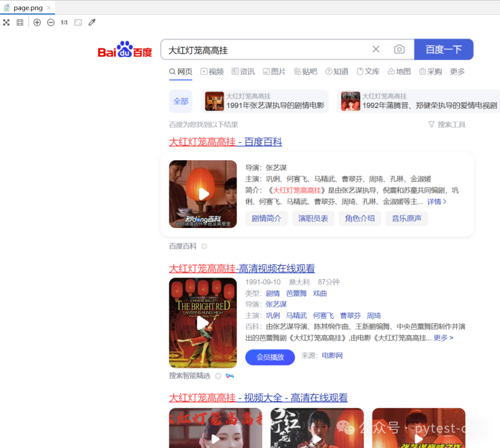Screen dimensions: 500x448
Task: Click director link 张艺谋 in video result
Action: [x=276, y=304]
